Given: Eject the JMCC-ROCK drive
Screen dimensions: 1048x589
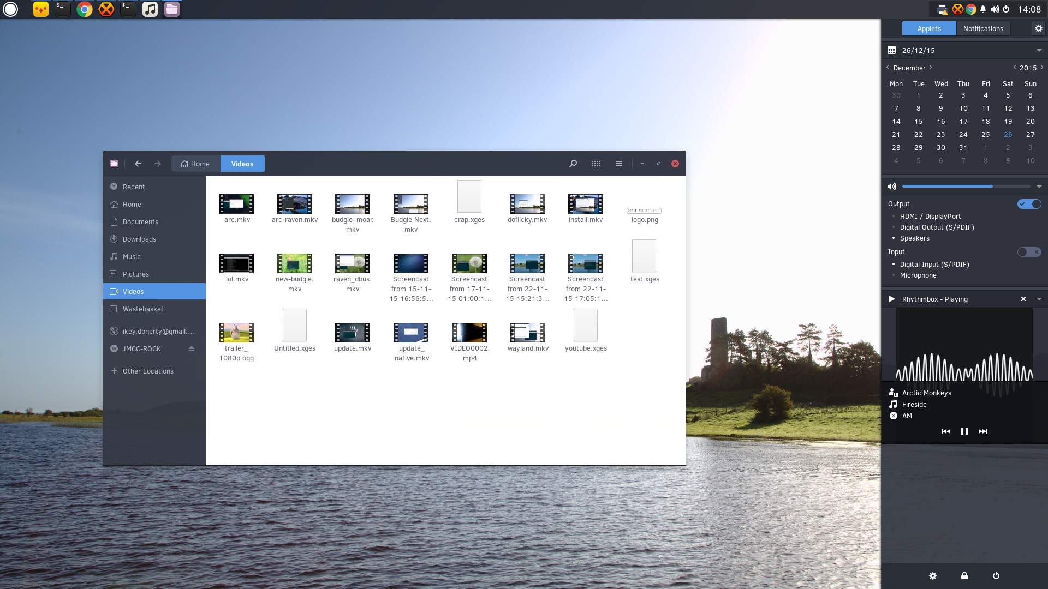Looking at the screenshot, I should click(192, 348).
